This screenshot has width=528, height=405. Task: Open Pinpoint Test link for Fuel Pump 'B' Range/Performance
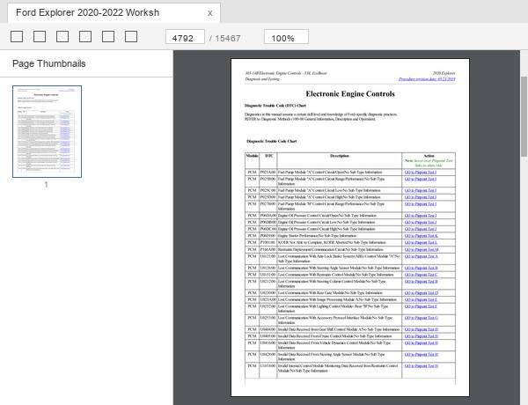pyautogui.click(x=421, y=204)
